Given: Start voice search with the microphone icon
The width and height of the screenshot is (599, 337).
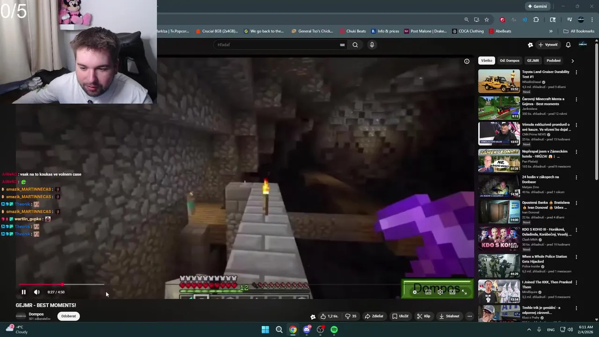Looking at the screenshot, I should pos(372,45).
